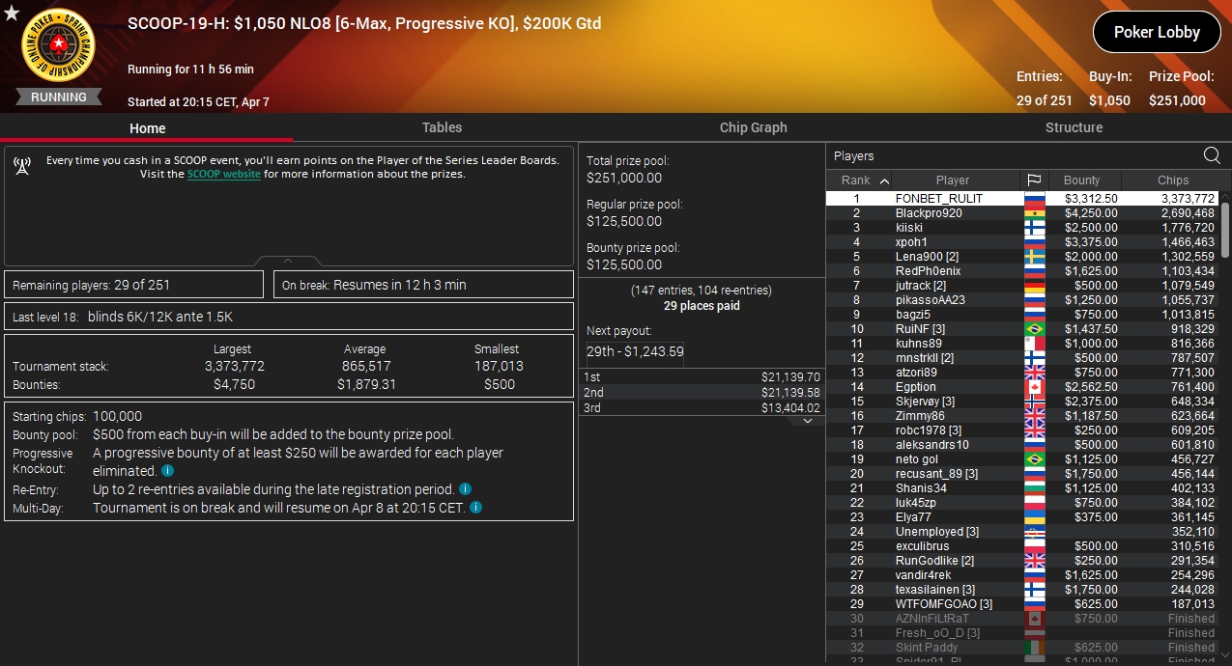
Task: Select the Unemployed [3] row
Action: pyautogui.click(x=1022, y=532)
